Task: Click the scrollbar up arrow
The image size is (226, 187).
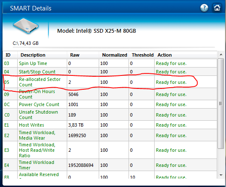Action: click(x=221, y=55)
